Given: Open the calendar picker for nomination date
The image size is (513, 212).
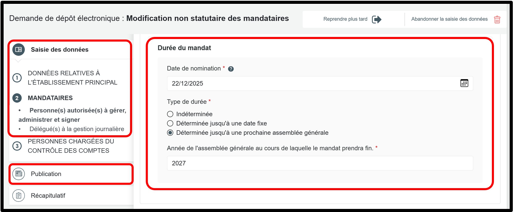Looking at the screenshot, I should tap(464, 83).
